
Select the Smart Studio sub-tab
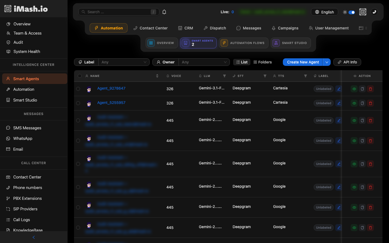coord(291,43)
